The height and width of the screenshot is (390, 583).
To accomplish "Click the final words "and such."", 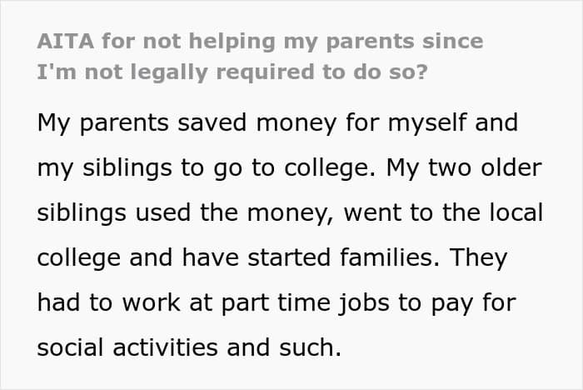I will click(284, 347).
